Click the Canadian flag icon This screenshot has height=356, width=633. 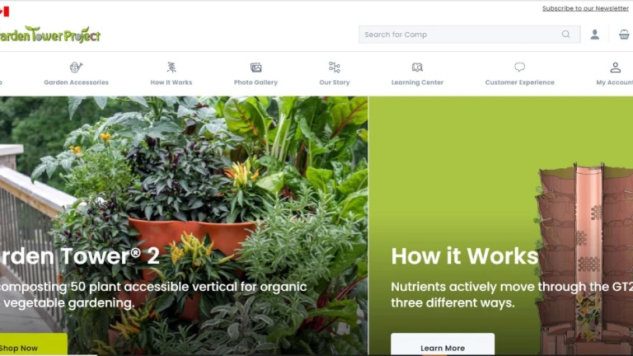pyautogui.click(x=4, y=12)
